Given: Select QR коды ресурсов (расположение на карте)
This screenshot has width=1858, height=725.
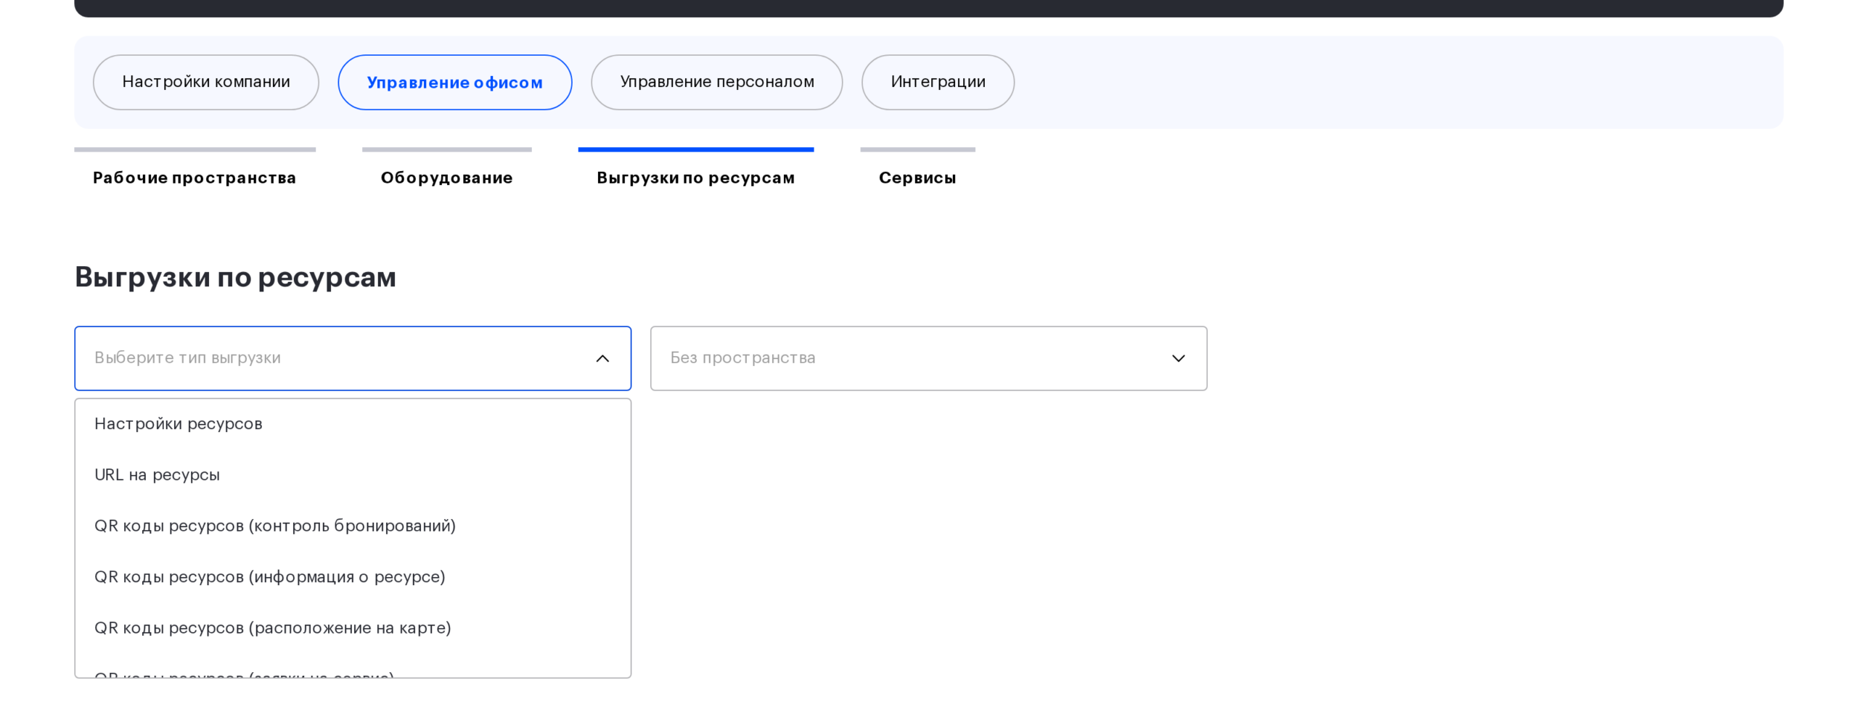Looking at the screenshot, I should (x=353, y=628).
